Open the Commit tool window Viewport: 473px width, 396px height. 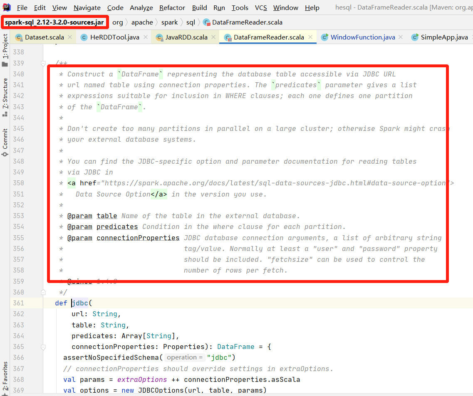pos(5,142)
